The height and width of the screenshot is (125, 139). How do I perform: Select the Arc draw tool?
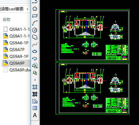coord(35,23)
